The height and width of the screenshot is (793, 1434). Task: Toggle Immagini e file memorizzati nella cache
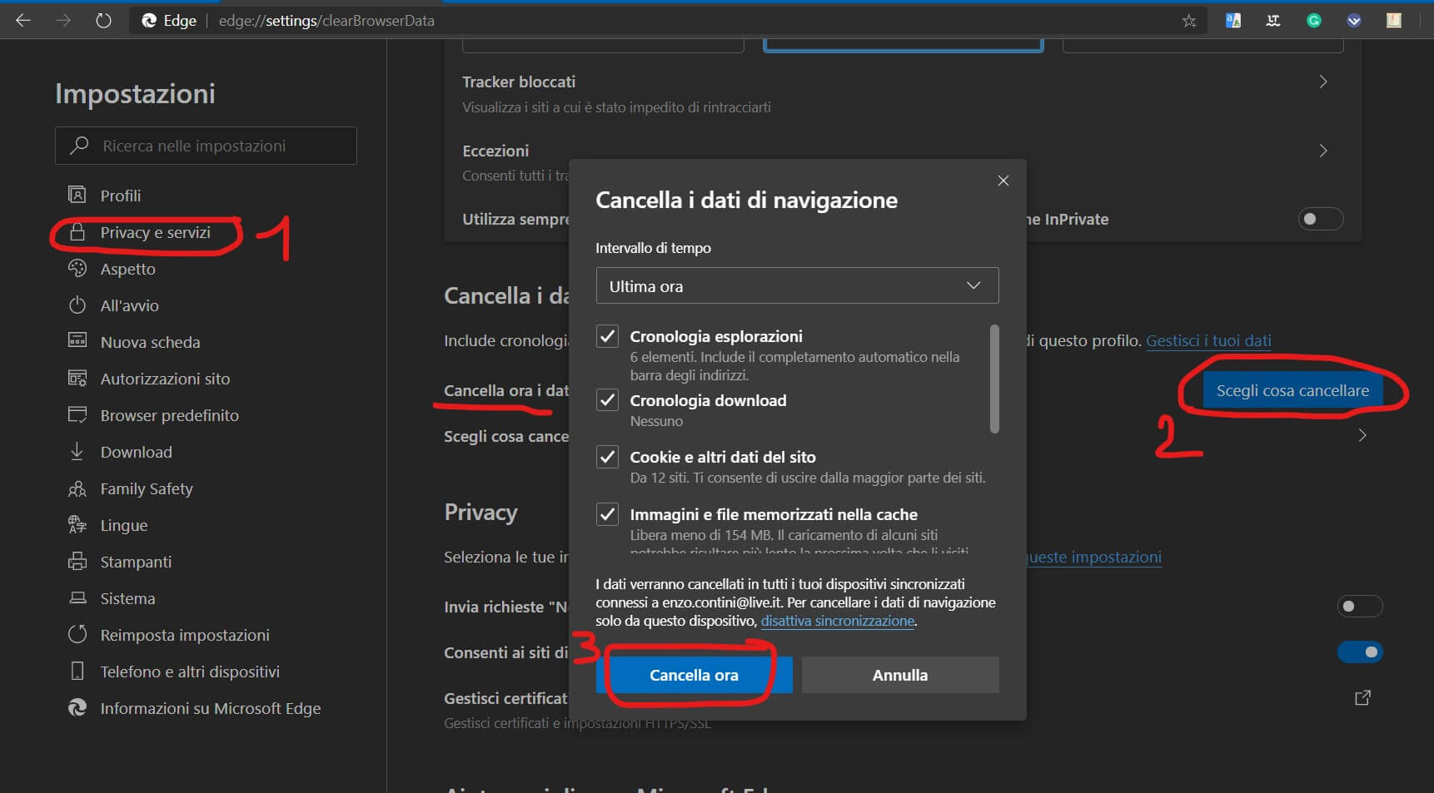coord(608,514)
